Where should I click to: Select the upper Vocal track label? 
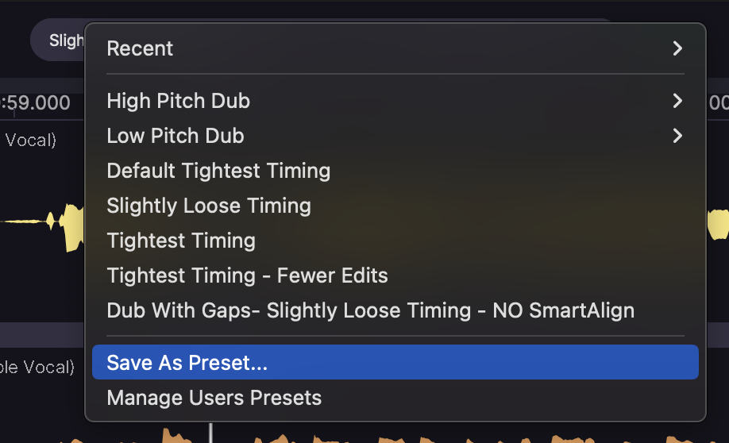point(30,141)
